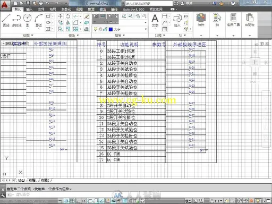Select the Arc (圆弧) tool
The width and height of the screenshot is (272, 204).
[39, 21]
